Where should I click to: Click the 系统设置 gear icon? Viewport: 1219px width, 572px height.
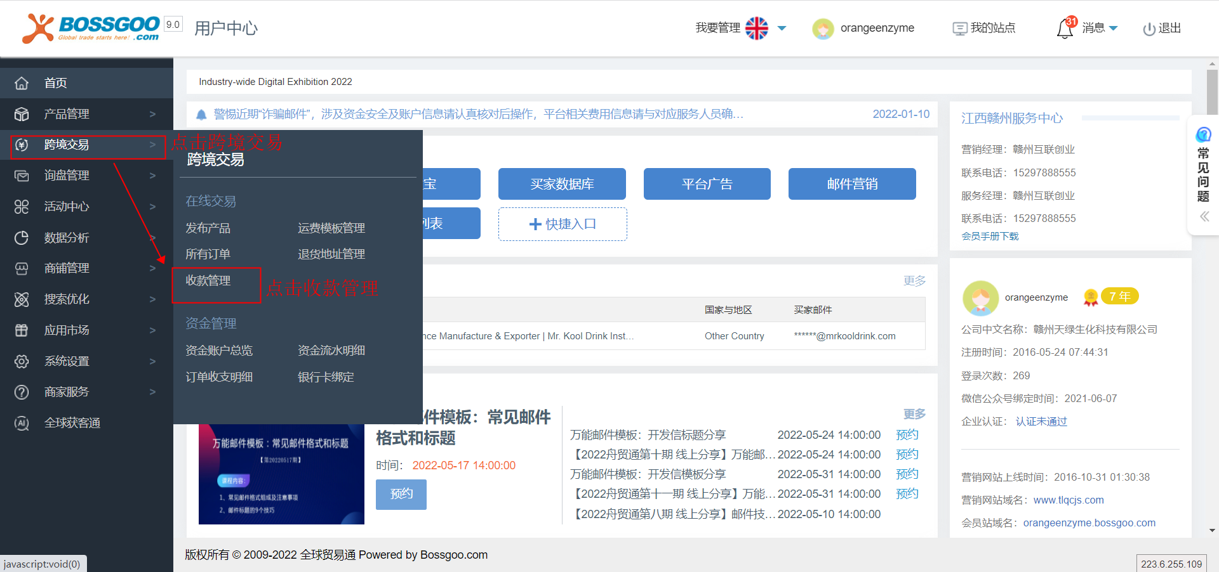[x=22, y=361]
